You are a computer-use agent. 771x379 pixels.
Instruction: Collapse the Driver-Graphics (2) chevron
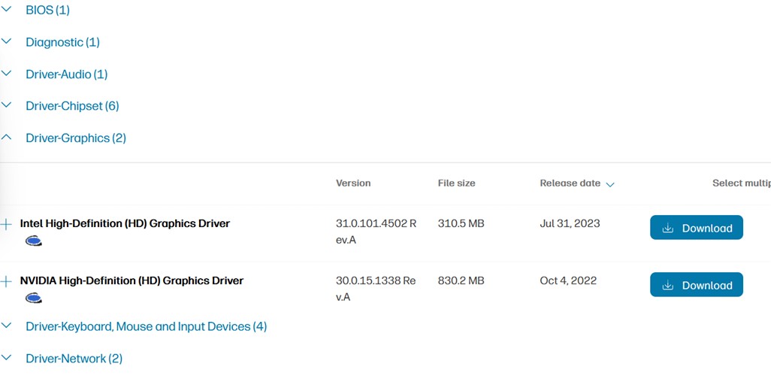click(x=7, y=138)
